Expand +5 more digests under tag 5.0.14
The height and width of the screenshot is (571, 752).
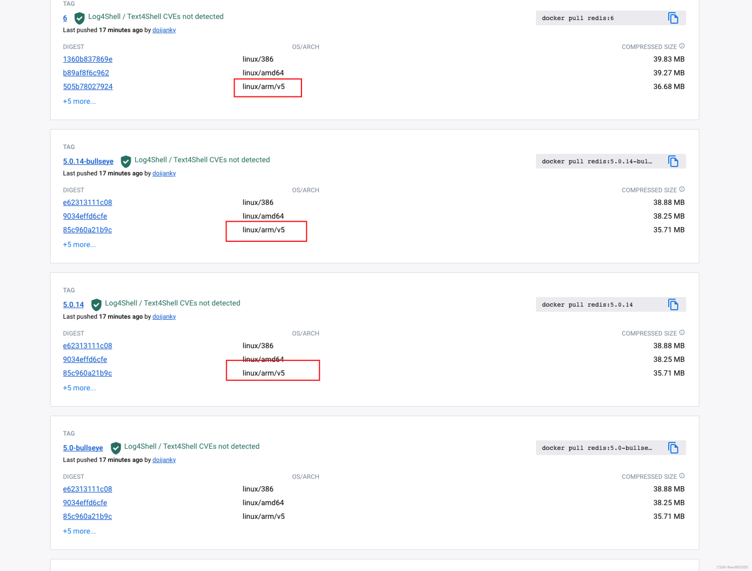pyautogui.click(x=79, y=388)
